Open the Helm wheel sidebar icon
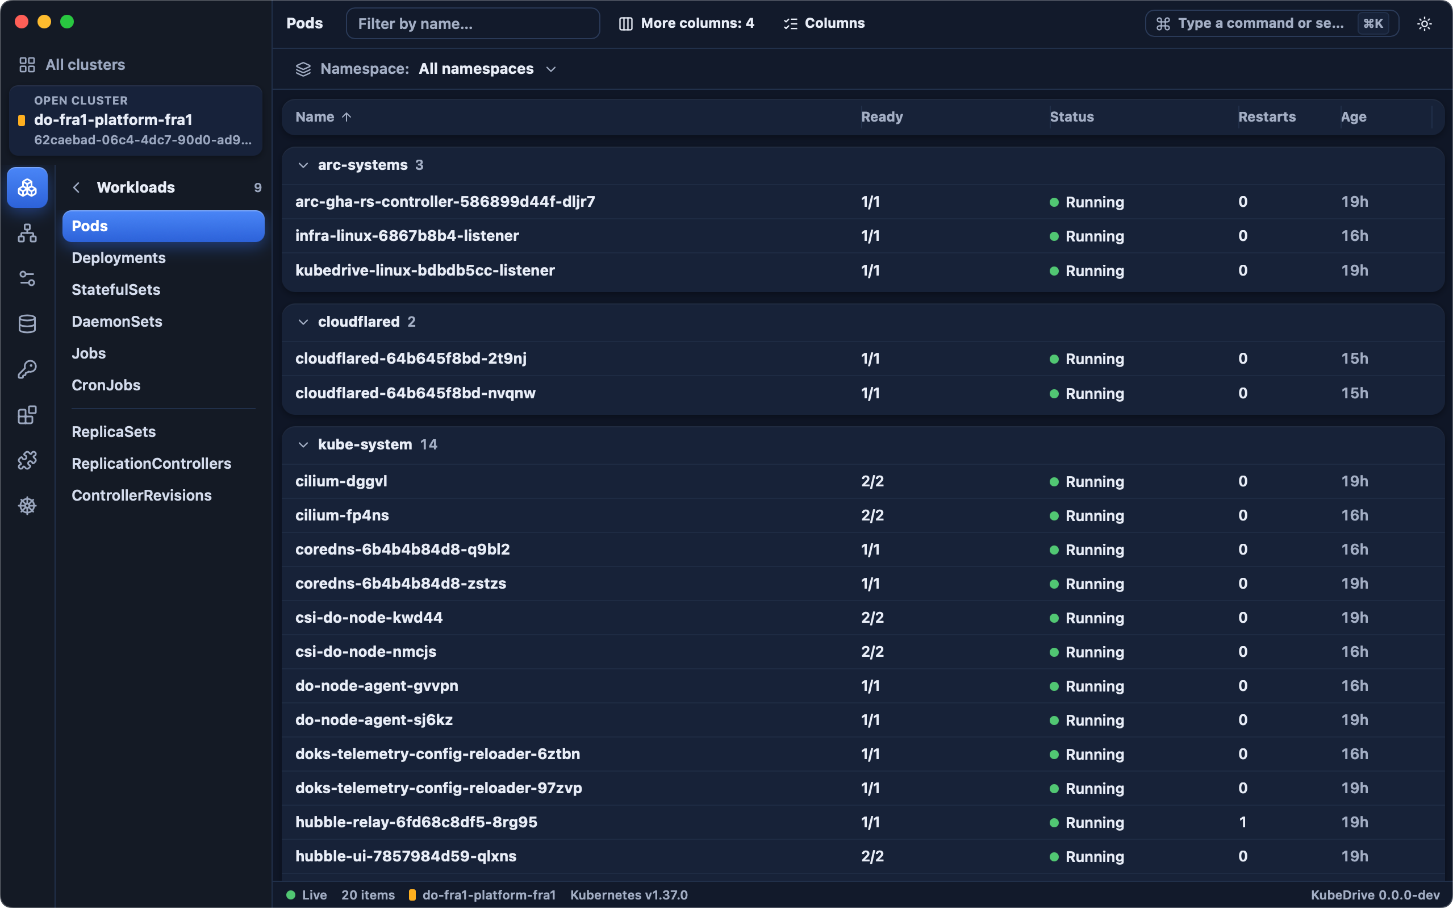This screenshot has width=1453, height=908. click(27, 506)
